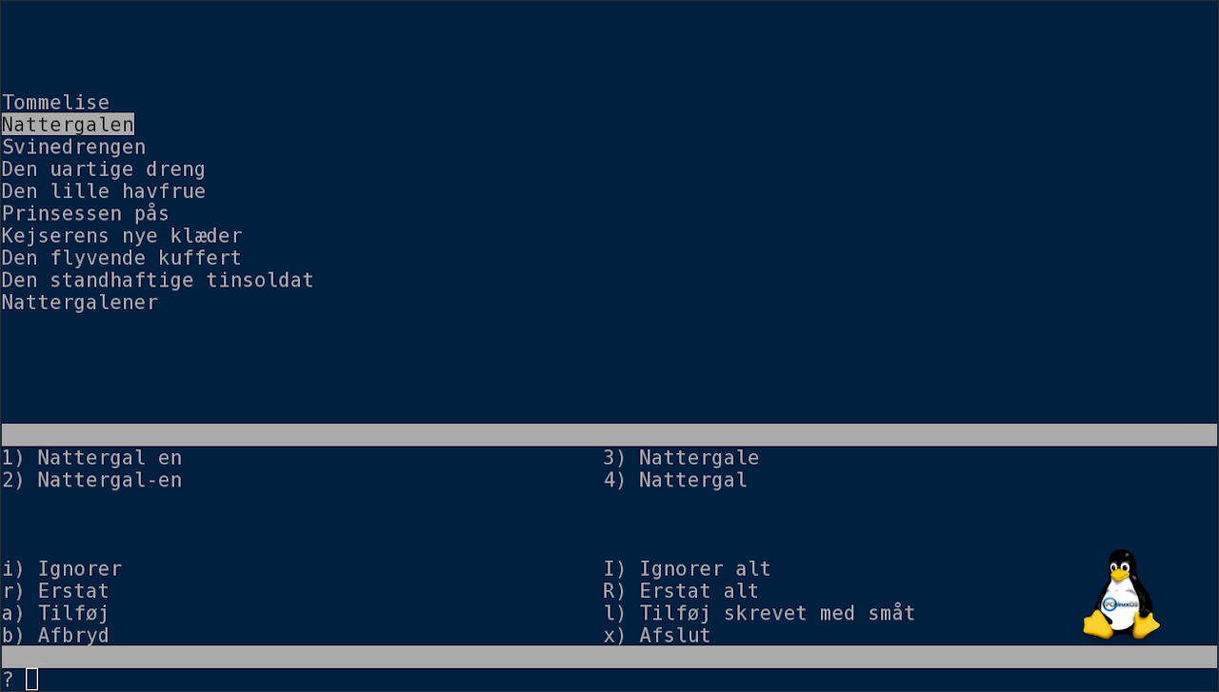Click the text 'Den lille havfrue'
This screenshot has width=1219, height=692.
104,191
